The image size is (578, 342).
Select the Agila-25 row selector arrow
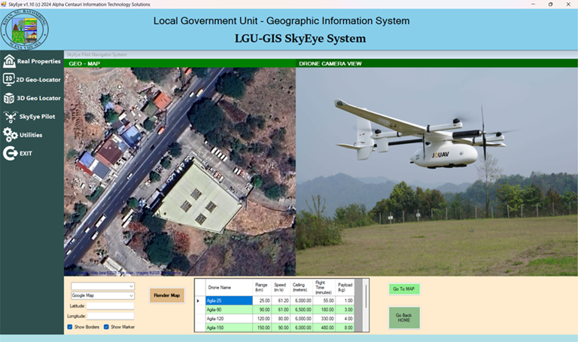[199, 301]
